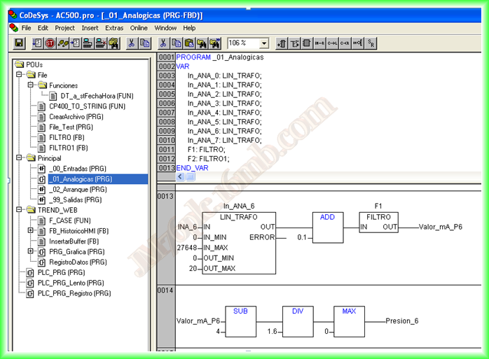
Task: Expand the FB_HistoricoHMI tree node
Action: (x=30, y=230)
